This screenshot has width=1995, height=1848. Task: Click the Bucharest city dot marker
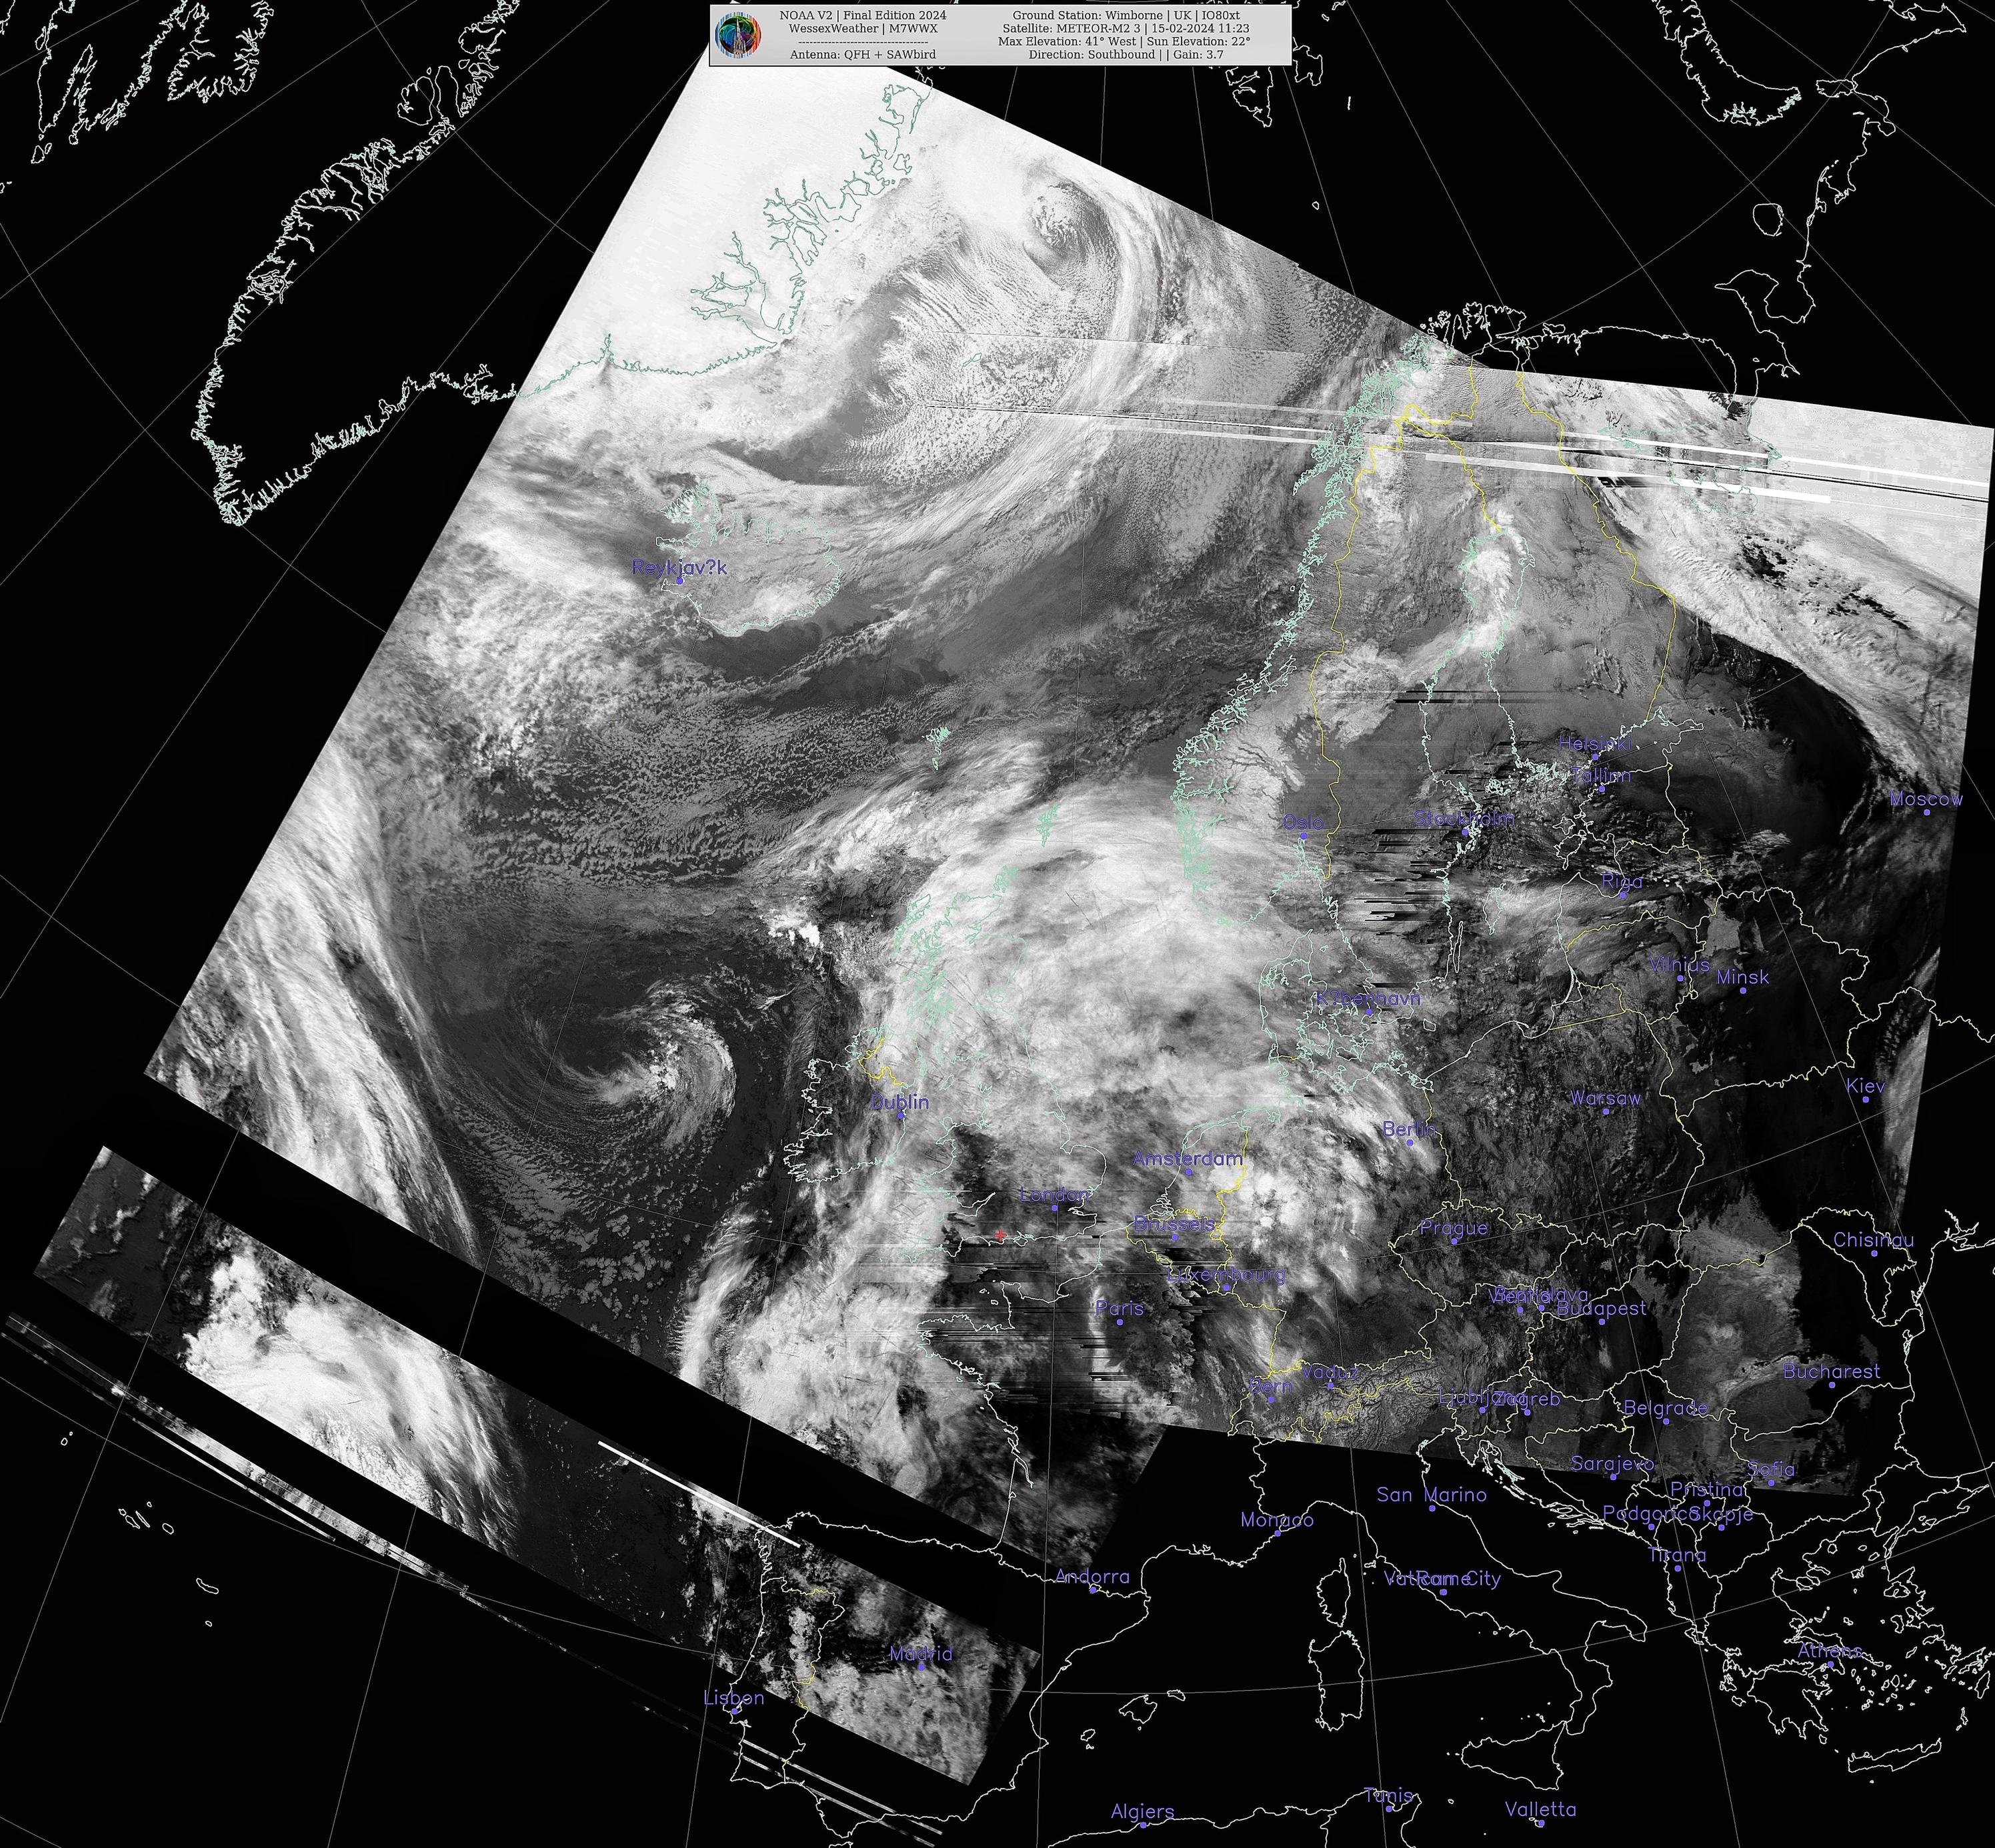coord(1832,1385)
